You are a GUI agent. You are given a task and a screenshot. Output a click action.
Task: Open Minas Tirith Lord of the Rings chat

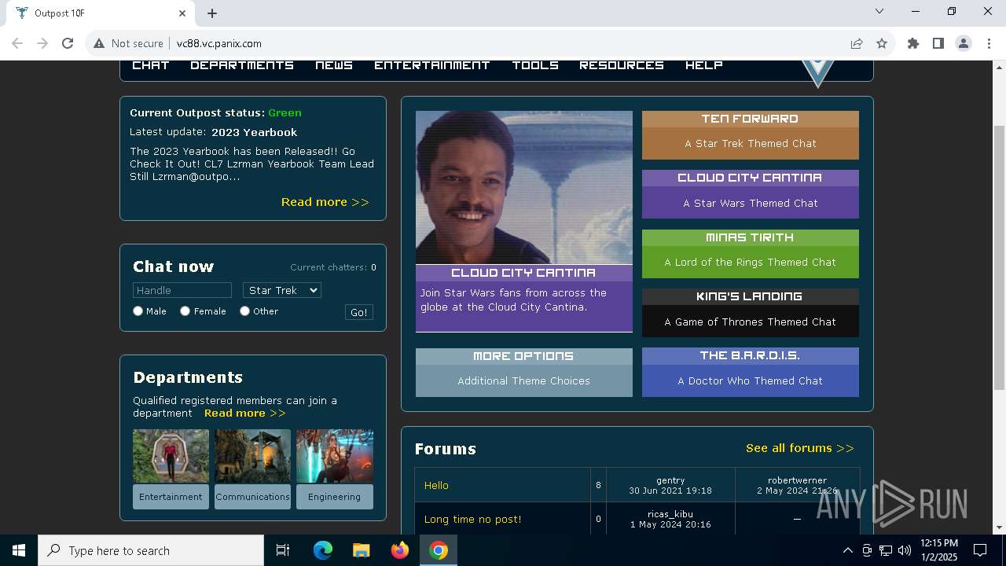point(751,254)
